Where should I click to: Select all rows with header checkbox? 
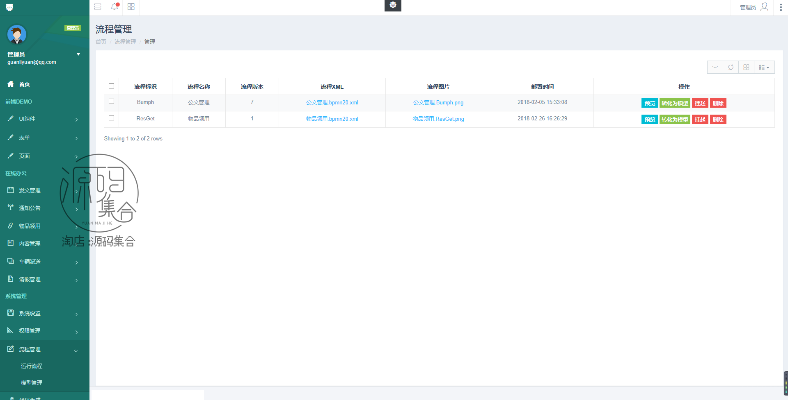(111, 86)
